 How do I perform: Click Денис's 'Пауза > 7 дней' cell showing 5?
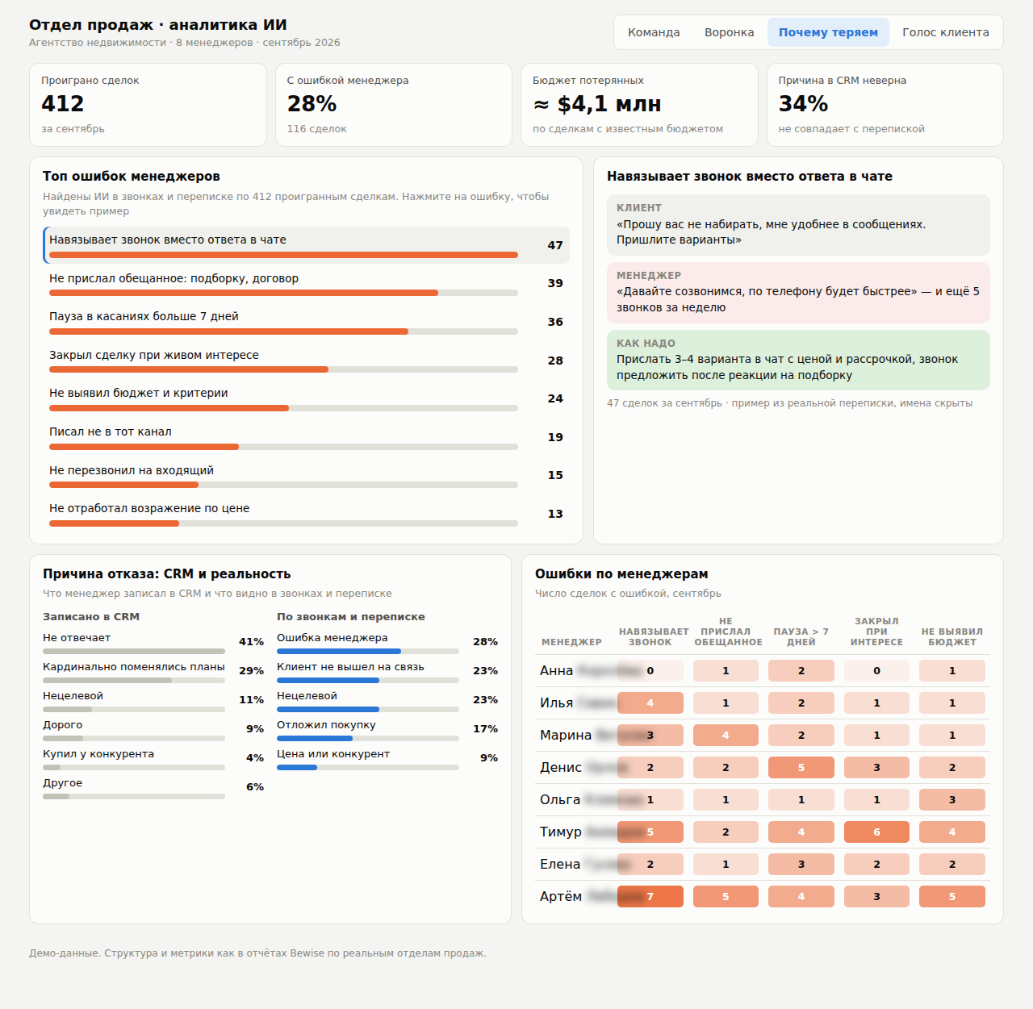pos(801,767)
